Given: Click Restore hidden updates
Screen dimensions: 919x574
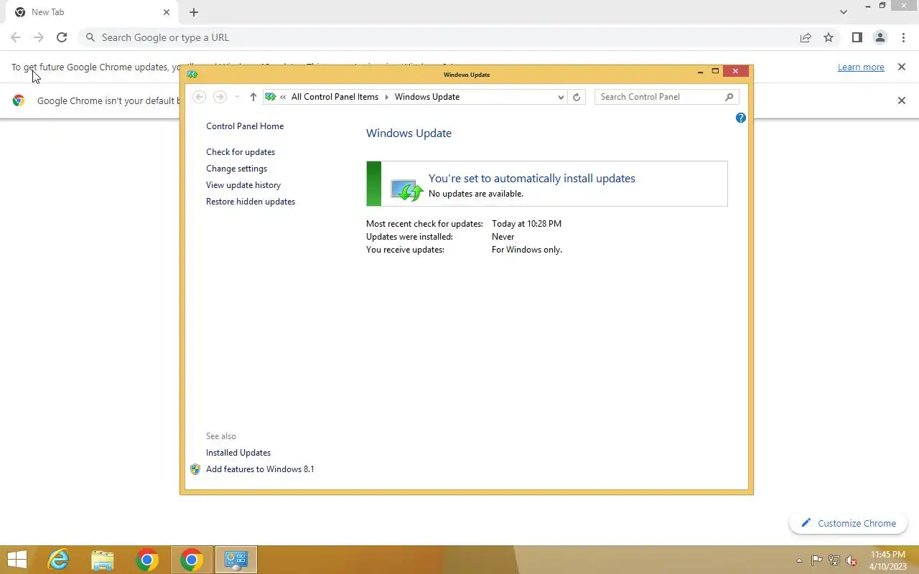Looking at the screenshot, I should pos(251,202).
